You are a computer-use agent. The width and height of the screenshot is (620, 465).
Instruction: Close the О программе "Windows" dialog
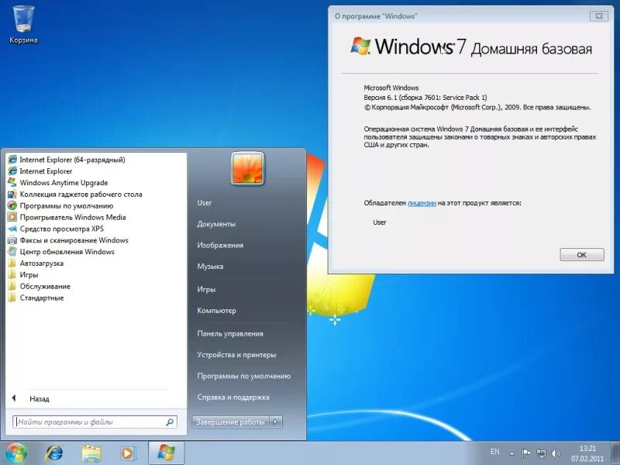point(598,15)
